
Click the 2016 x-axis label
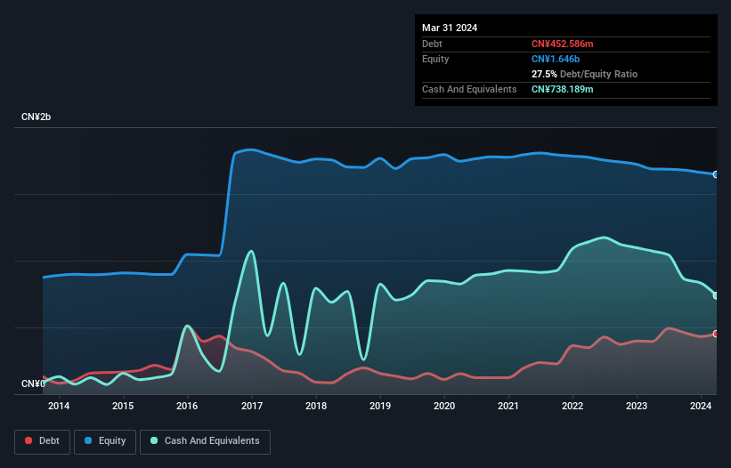(x=187, y=406)
